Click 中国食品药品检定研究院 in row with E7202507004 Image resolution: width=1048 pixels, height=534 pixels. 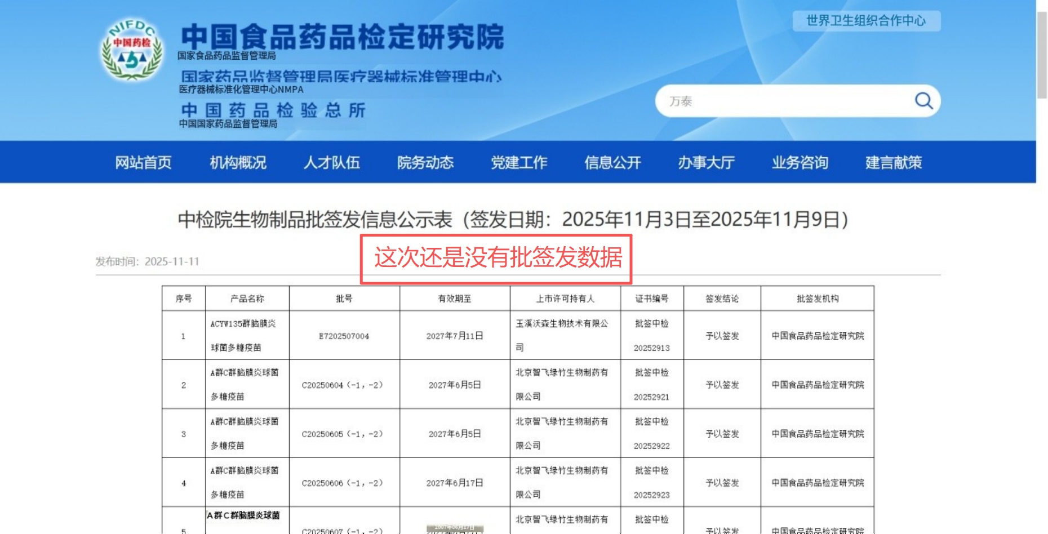tap(818, 336)
